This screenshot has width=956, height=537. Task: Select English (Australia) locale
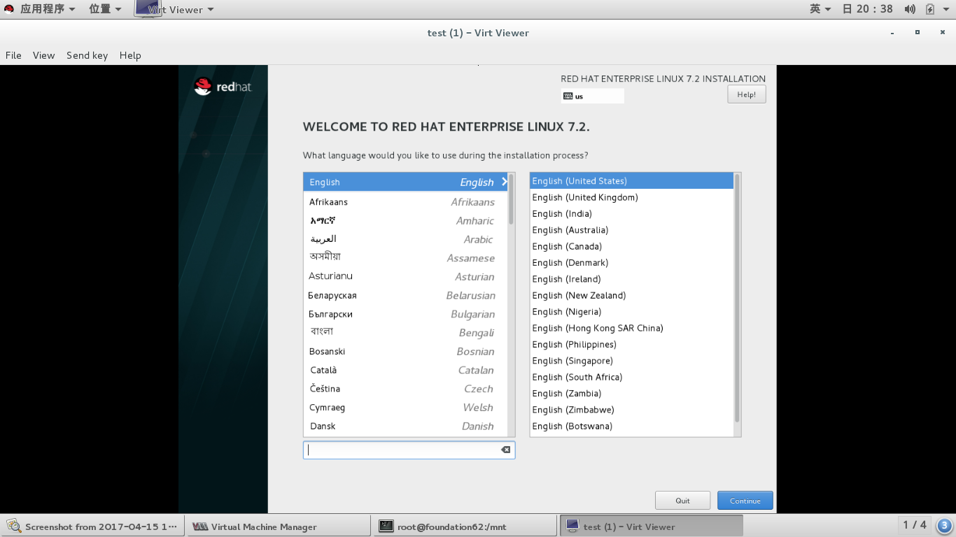coord(632,230)
